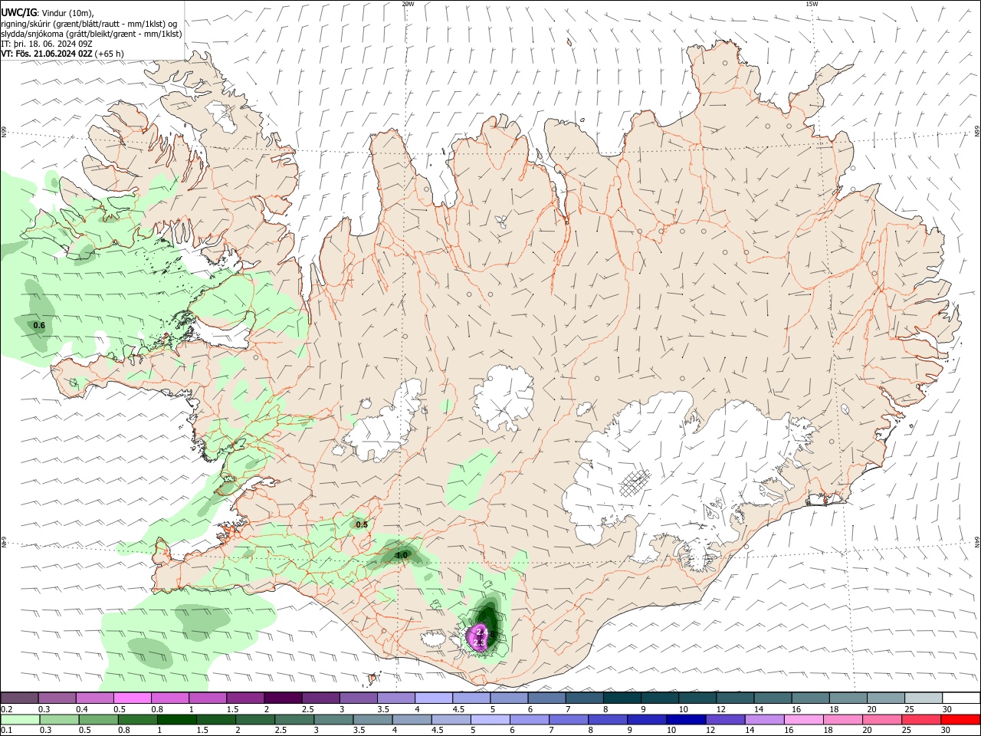Select the light grey 25–30 snow scale swatch
Image resolution: width=981 pixels, height=736 pixels.
(924, 698)
